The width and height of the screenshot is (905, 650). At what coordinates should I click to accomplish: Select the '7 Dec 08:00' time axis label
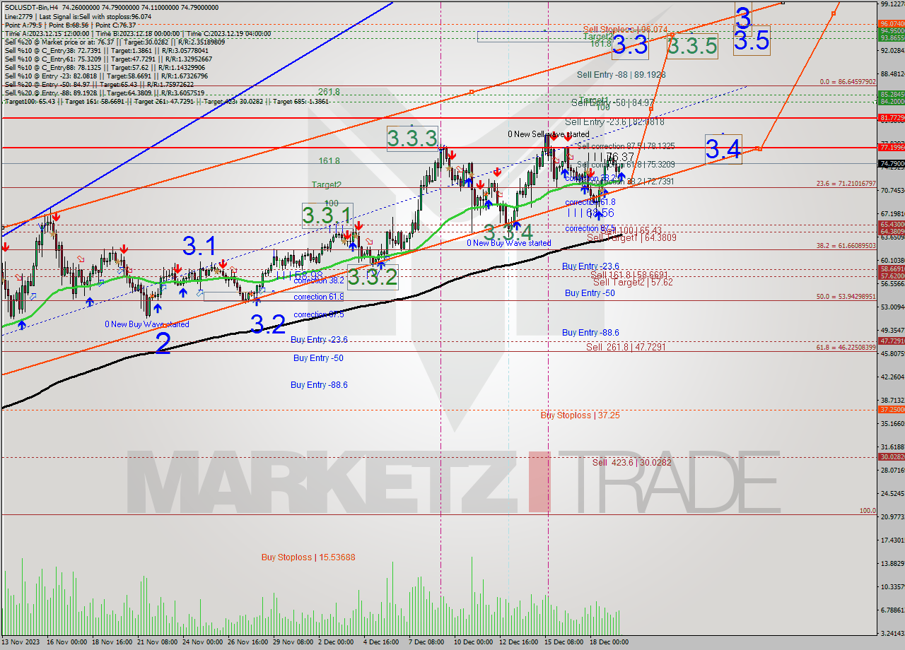(x=426, y=642)
